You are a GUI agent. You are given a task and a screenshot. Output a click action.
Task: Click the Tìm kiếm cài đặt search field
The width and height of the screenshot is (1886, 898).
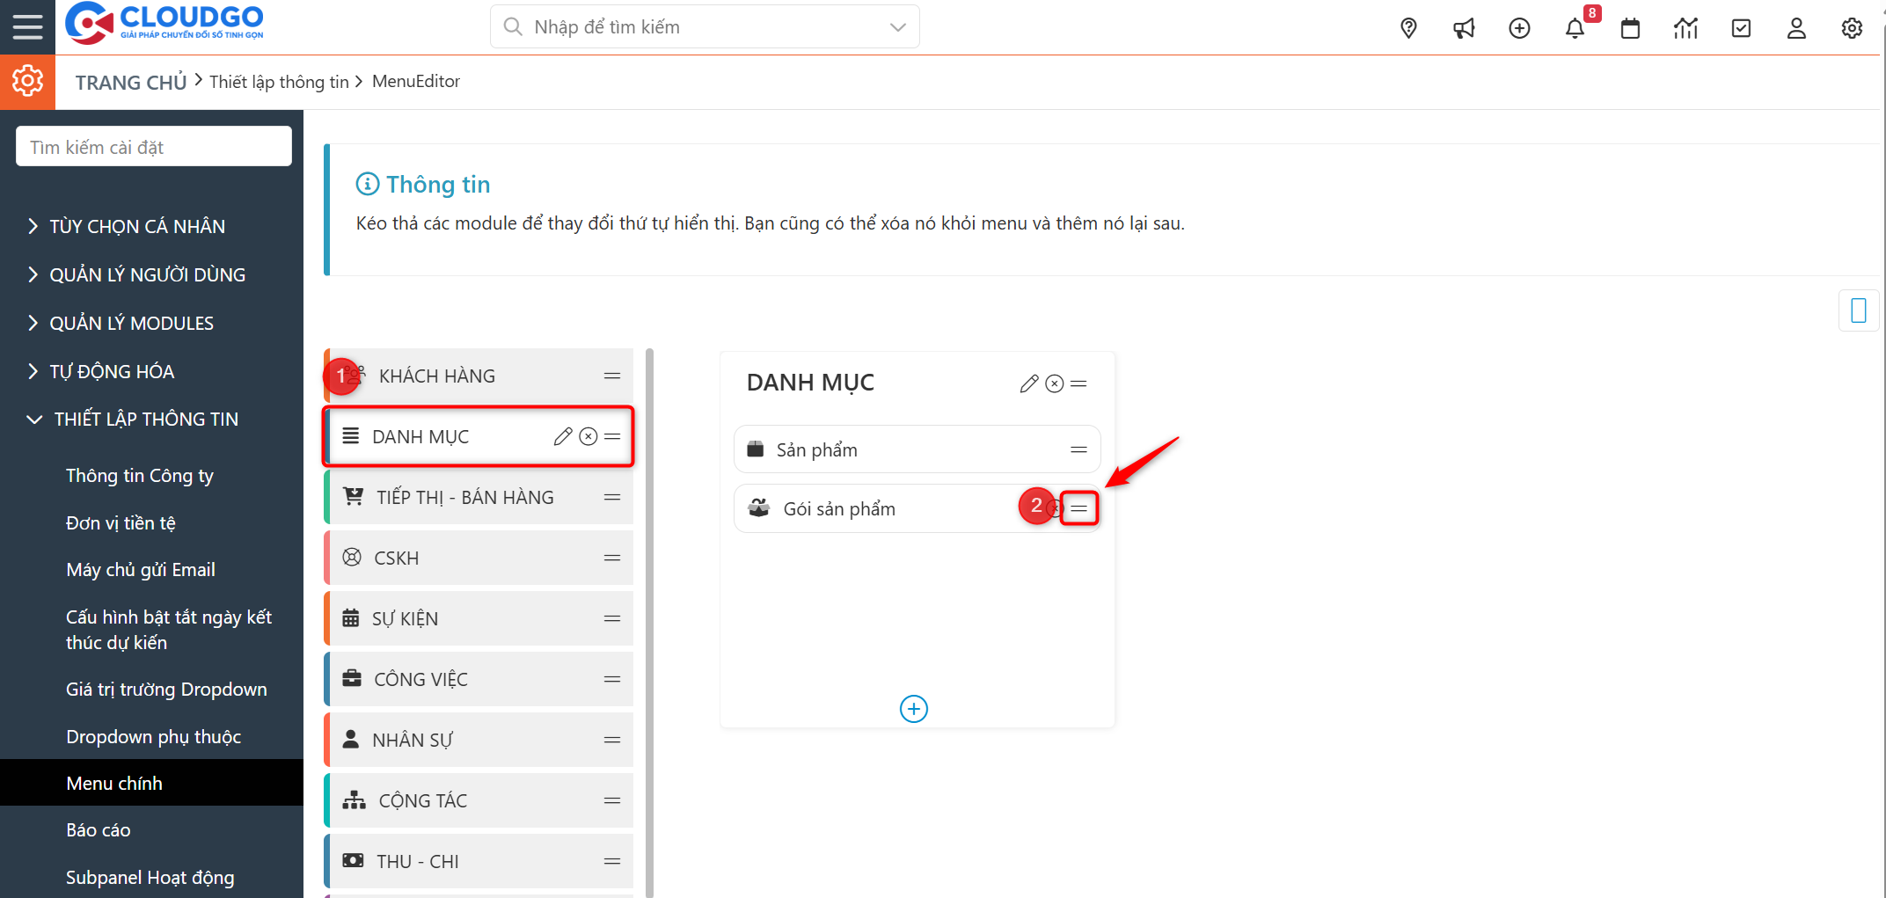154,147
